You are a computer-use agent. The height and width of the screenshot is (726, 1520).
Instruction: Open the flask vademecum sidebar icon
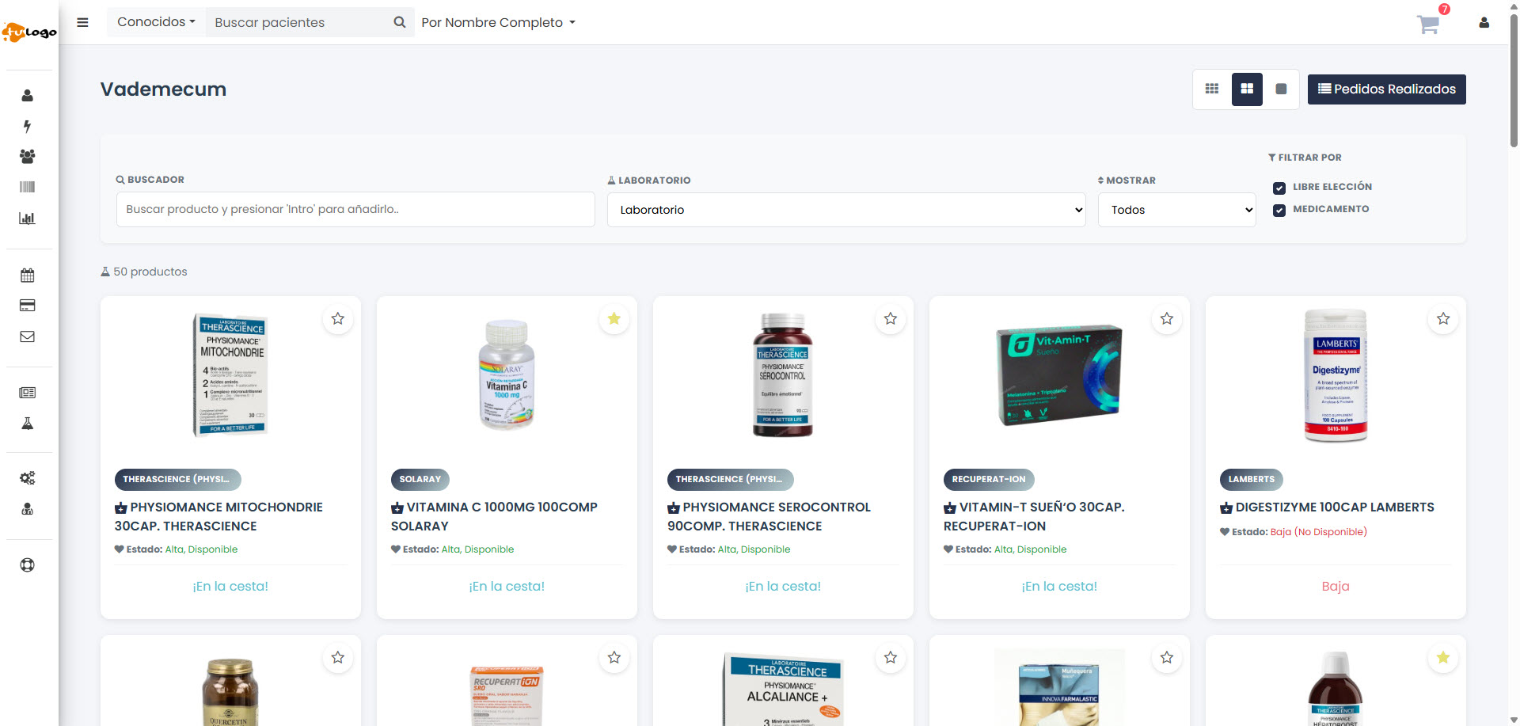pyautogui.click(x=28, y=424)
